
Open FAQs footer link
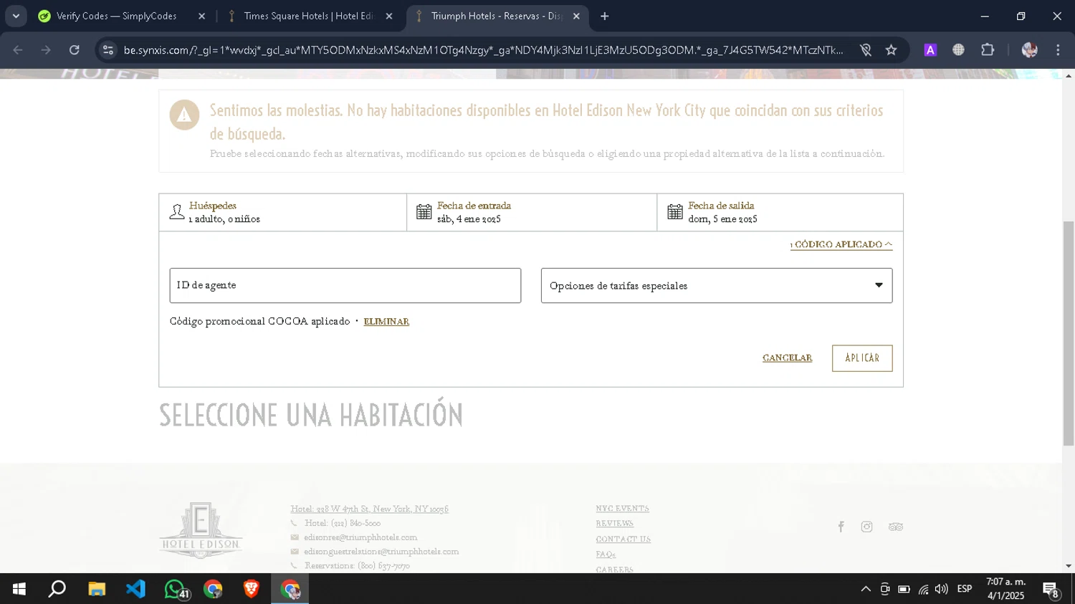606,555
